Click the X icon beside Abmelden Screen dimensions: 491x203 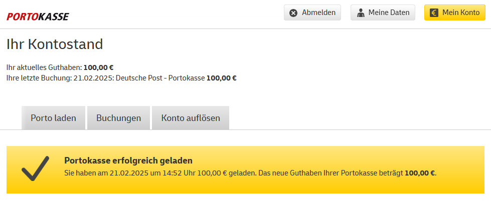[x=293, y=13]
